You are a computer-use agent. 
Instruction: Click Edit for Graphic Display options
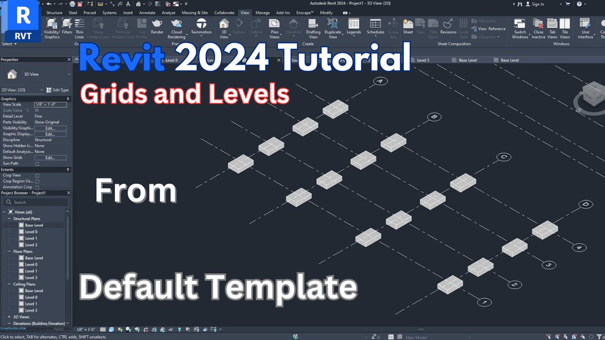[x=50, y=134]
